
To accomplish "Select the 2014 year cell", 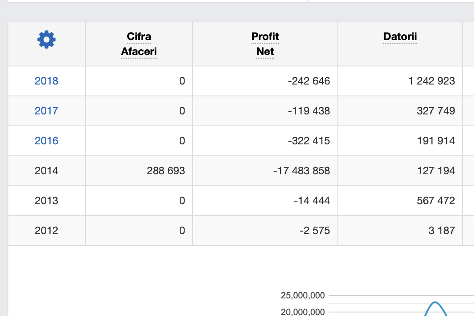I will tap(46, 171).
